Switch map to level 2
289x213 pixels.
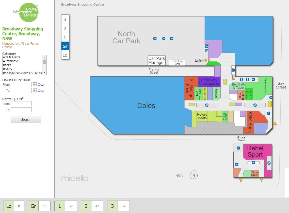65,29
